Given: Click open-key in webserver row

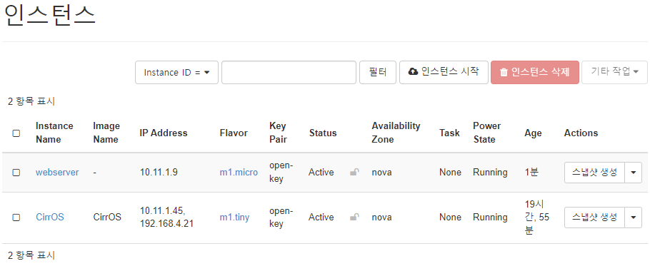Looking at the screenshot, I should point(281,172).
